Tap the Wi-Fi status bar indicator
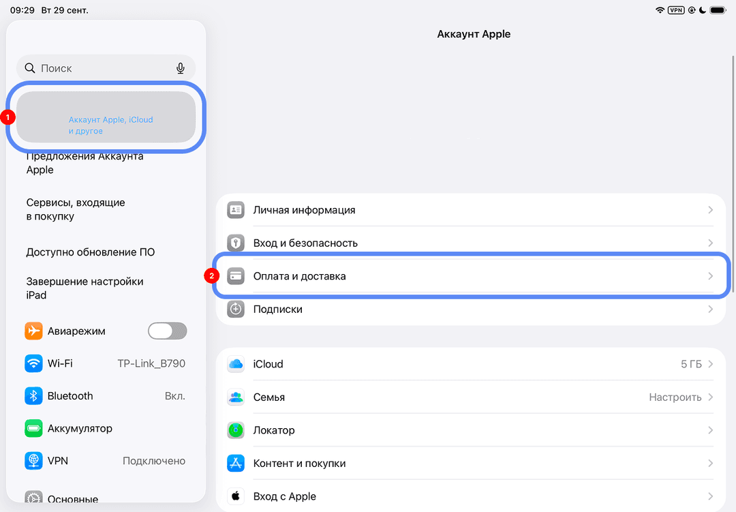 click(660, 10)
